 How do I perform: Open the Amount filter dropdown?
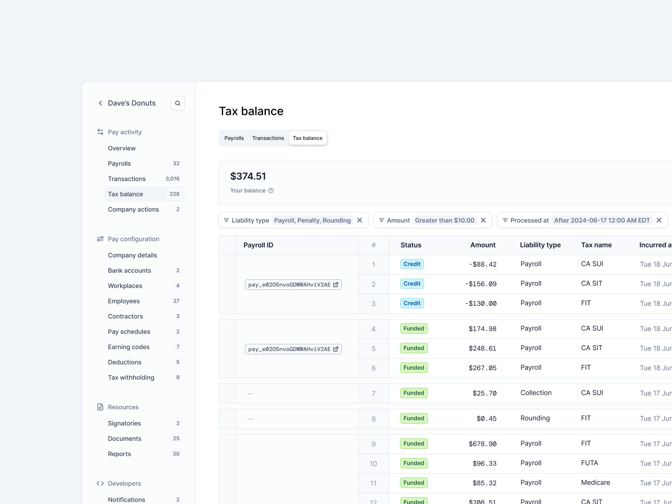tap(444, 220)
